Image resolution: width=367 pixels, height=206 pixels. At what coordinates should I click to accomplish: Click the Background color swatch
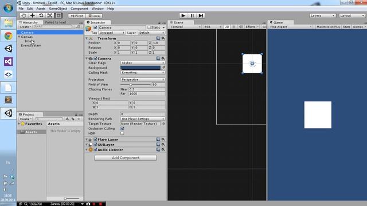pos(140,68)
